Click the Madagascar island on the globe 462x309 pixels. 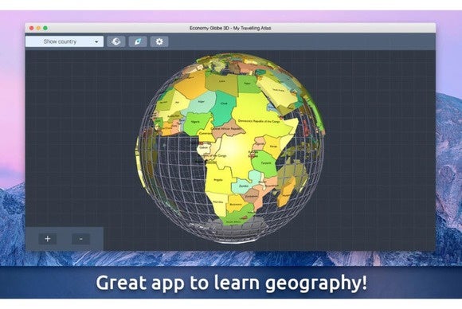[286, 193]
